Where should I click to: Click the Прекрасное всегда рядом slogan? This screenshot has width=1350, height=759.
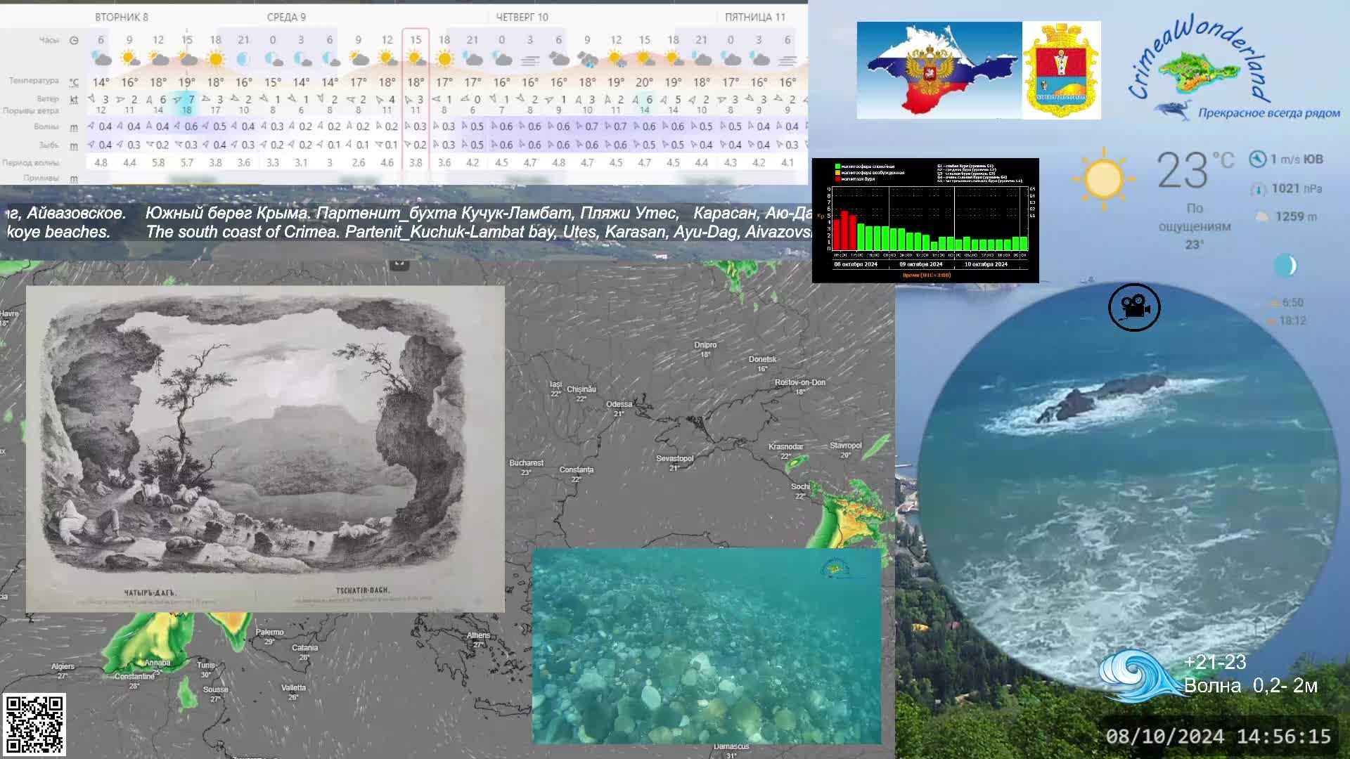1269,112
